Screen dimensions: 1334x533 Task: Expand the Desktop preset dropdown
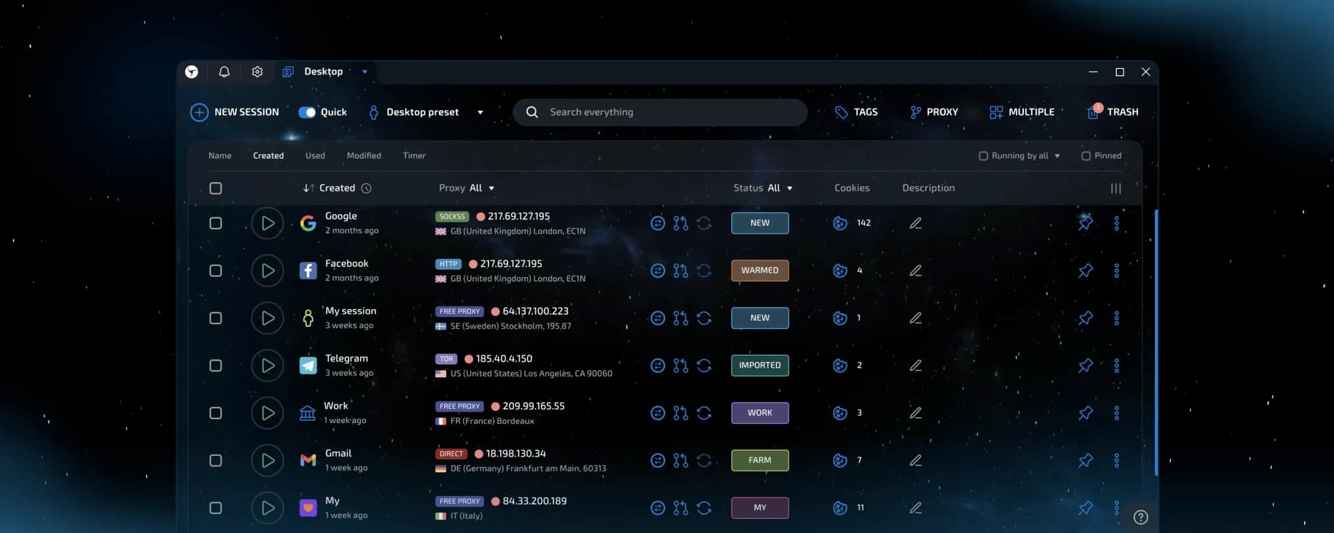point(480,112)
